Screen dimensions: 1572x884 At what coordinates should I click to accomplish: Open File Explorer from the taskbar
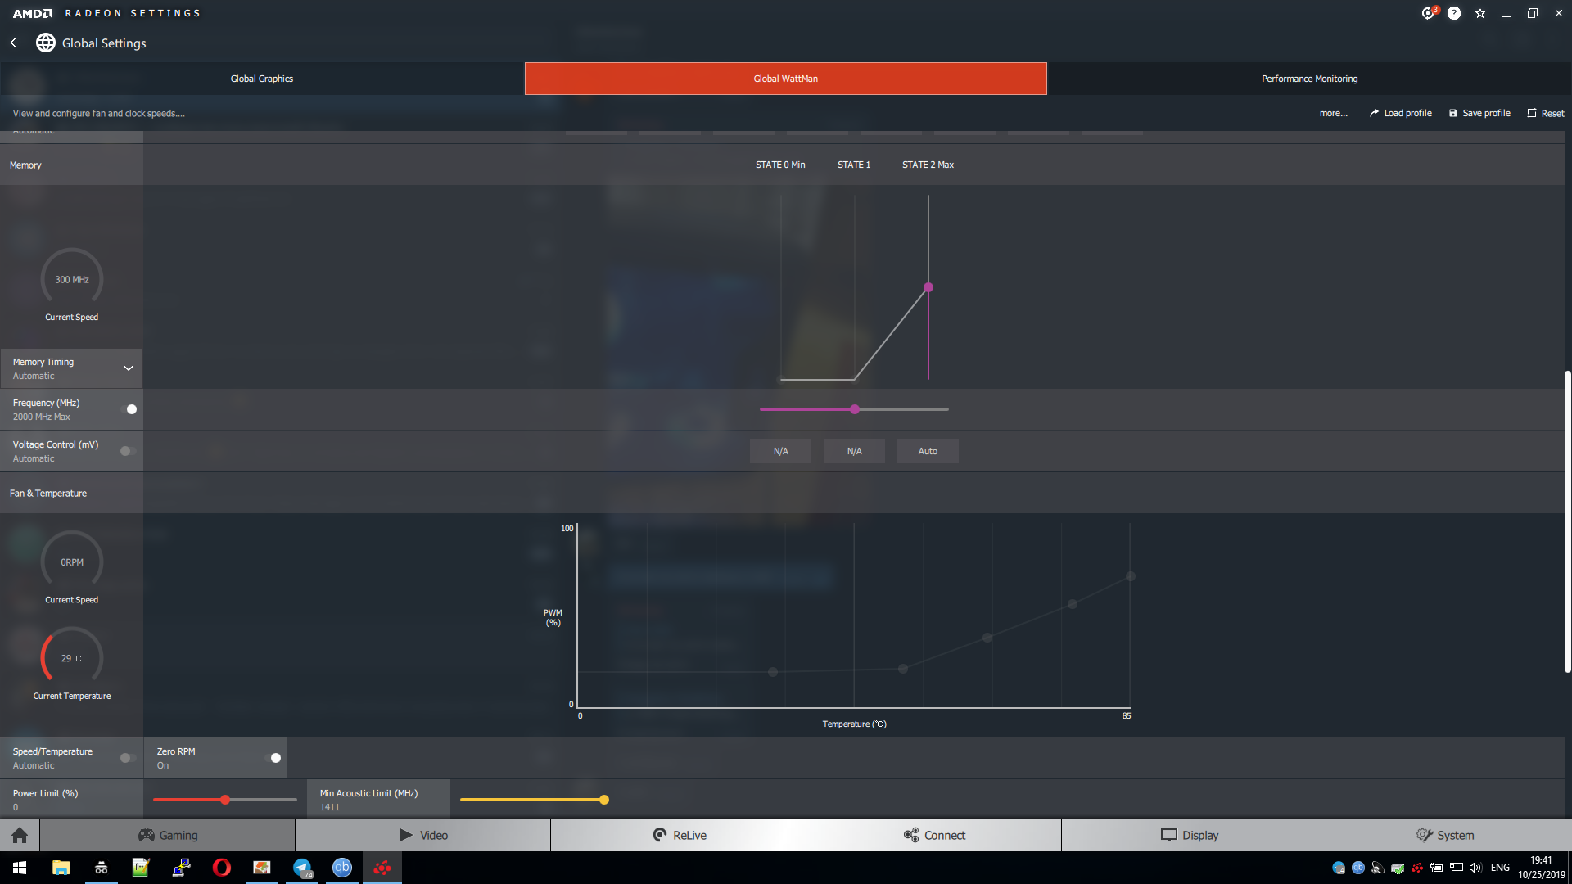pyautogui.click(x=61, y=868)
